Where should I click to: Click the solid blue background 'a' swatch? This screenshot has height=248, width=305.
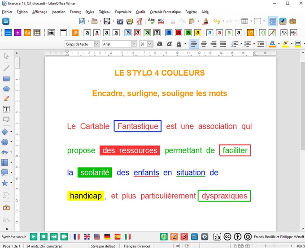[169, 33]
